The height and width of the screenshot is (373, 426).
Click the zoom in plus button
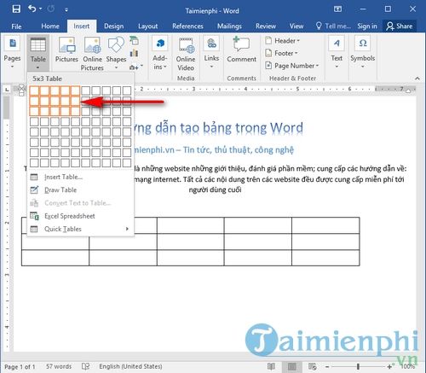click(389, 367)
